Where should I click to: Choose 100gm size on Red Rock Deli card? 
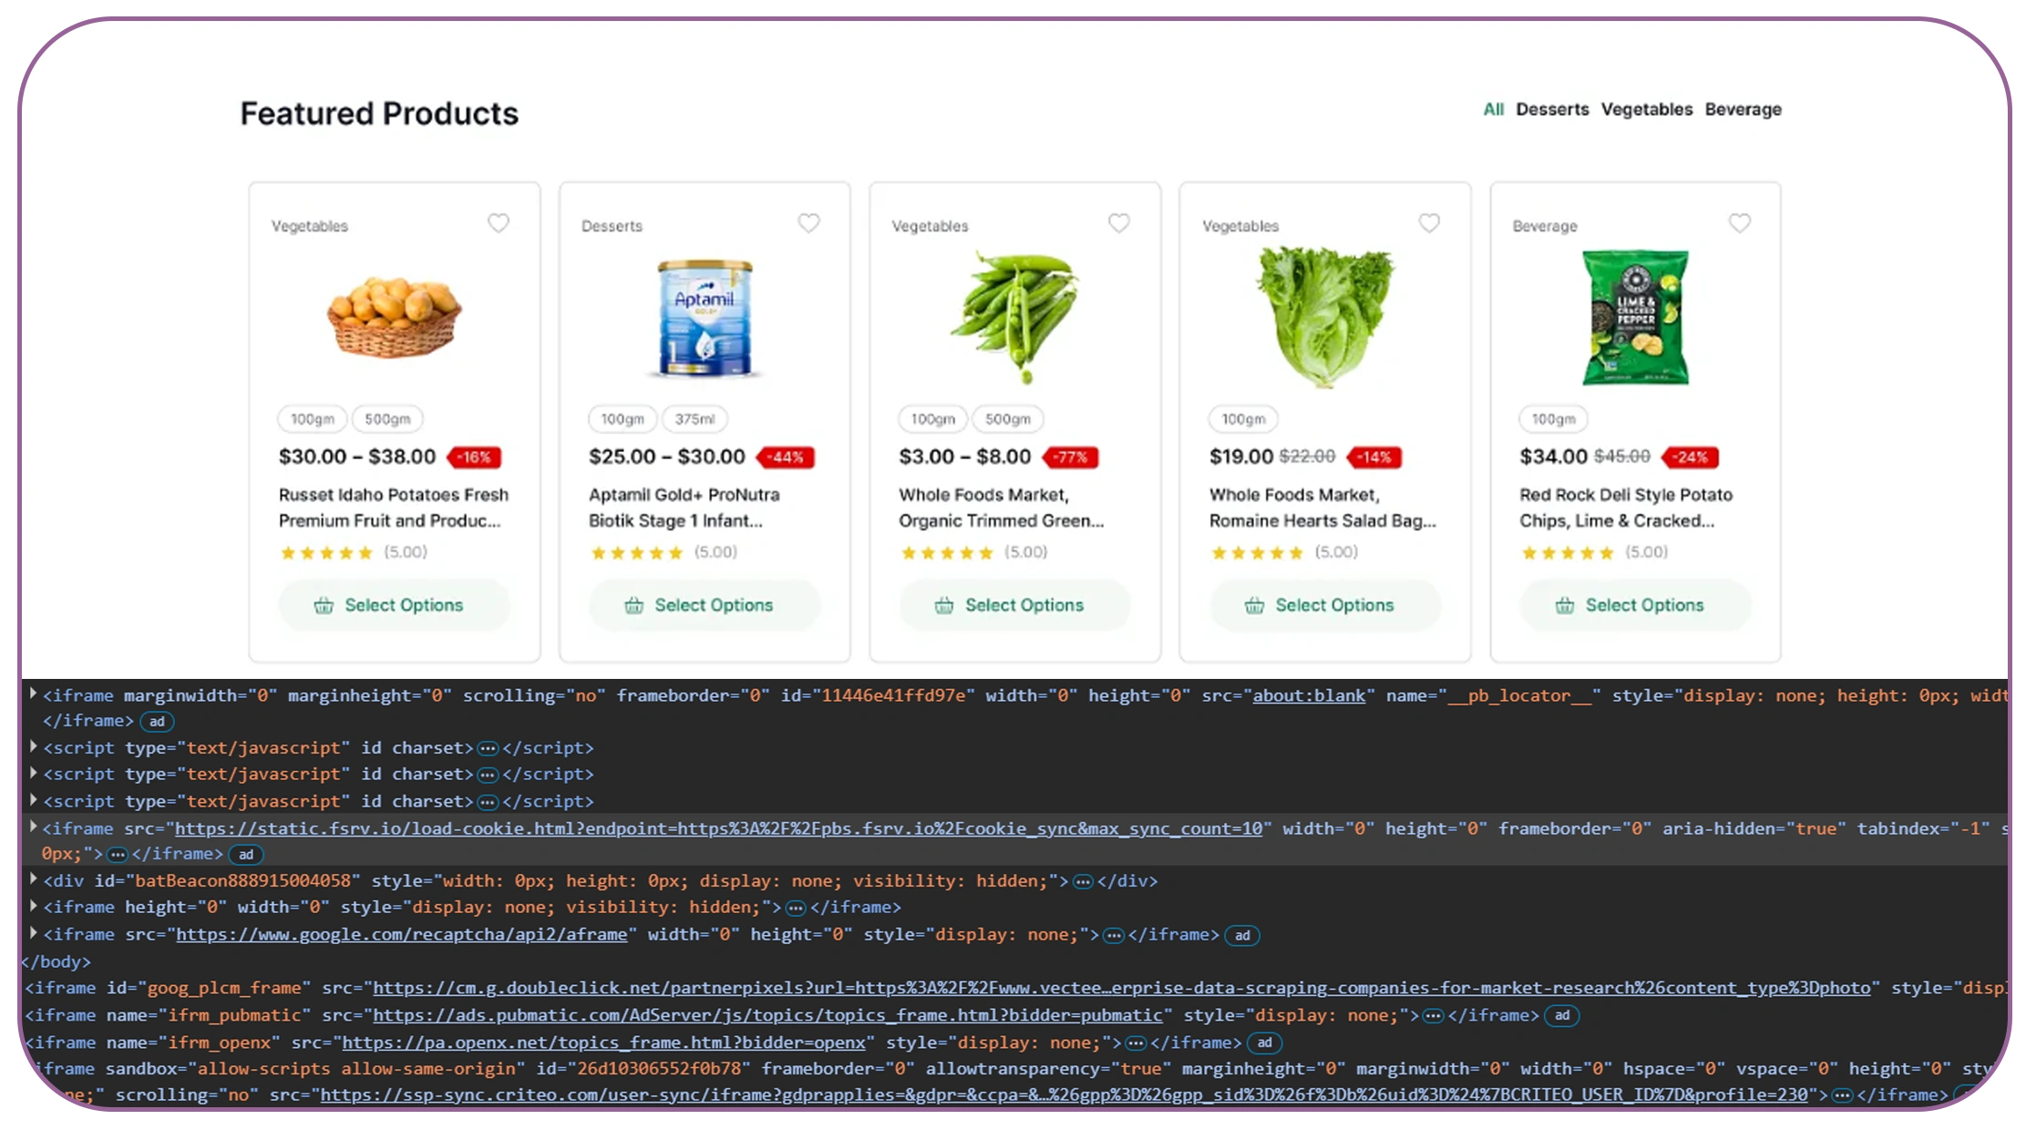click(x=1554, y=419)
